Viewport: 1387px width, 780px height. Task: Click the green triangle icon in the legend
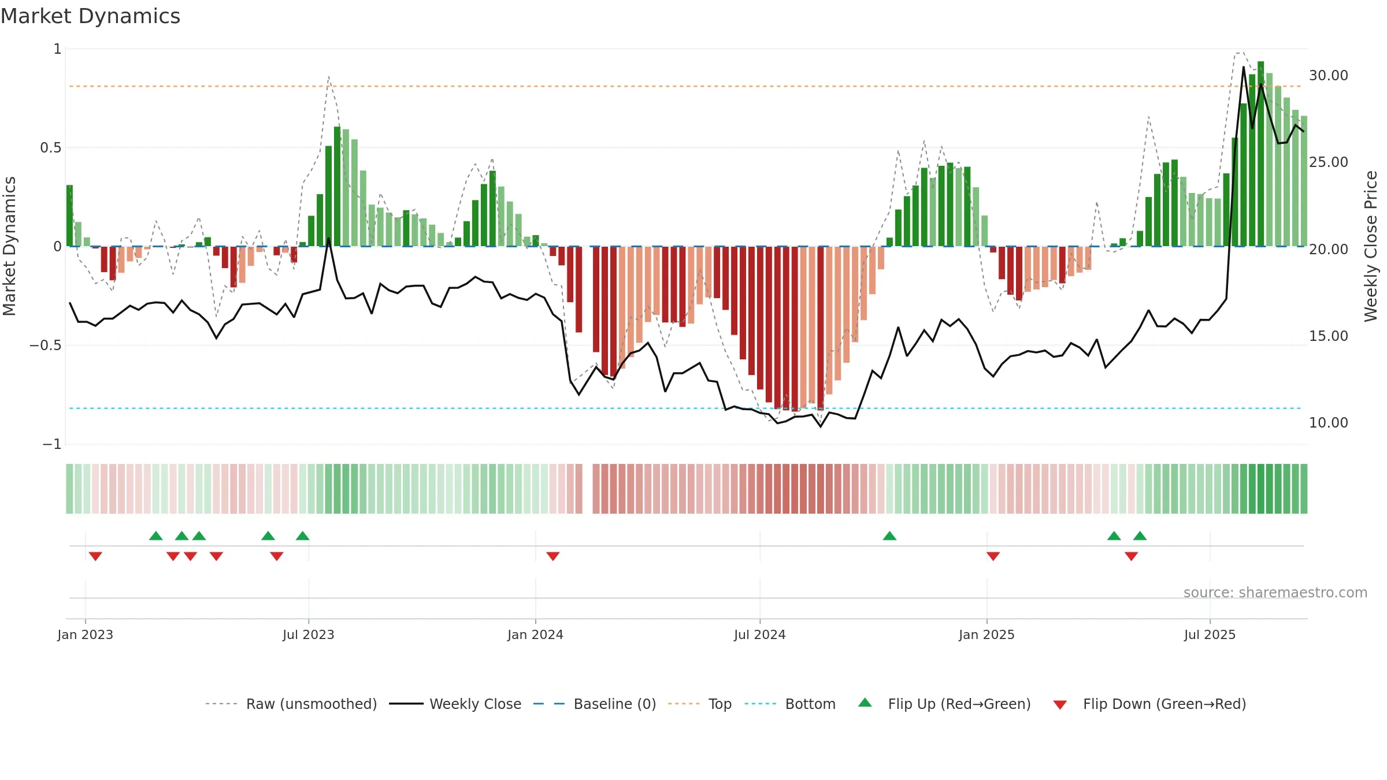pyautogui.click(x=865, y=703)
